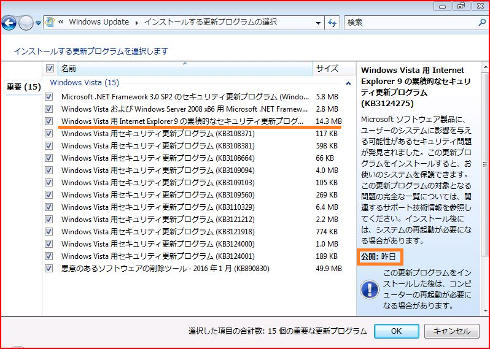Click the Windows Update breadcrumb
This screenshot has height=349, width=490.
coord(99,22)
